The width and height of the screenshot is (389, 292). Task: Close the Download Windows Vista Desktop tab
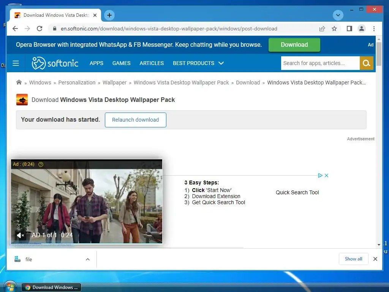click(x=95, y=15)
